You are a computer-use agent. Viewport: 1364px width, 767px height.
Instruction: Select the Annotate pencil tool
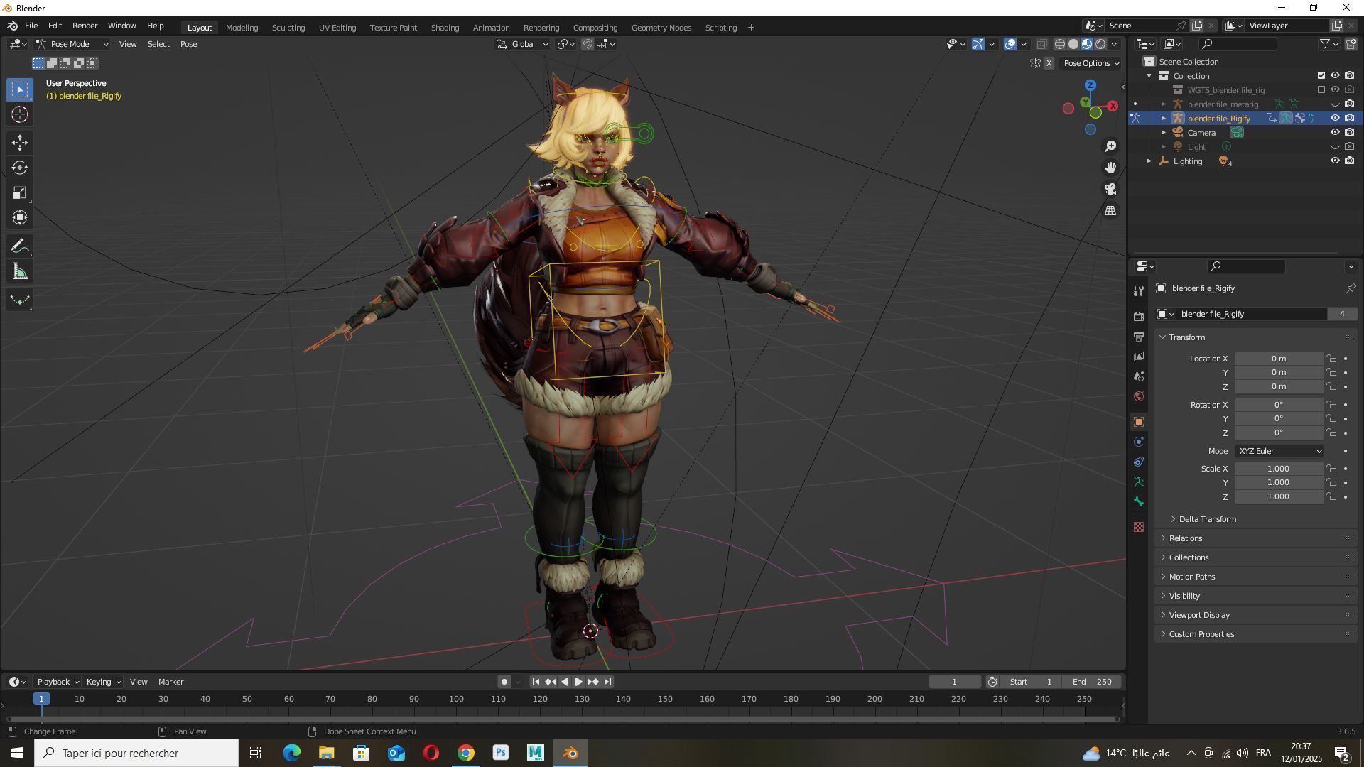coord(20,246)
